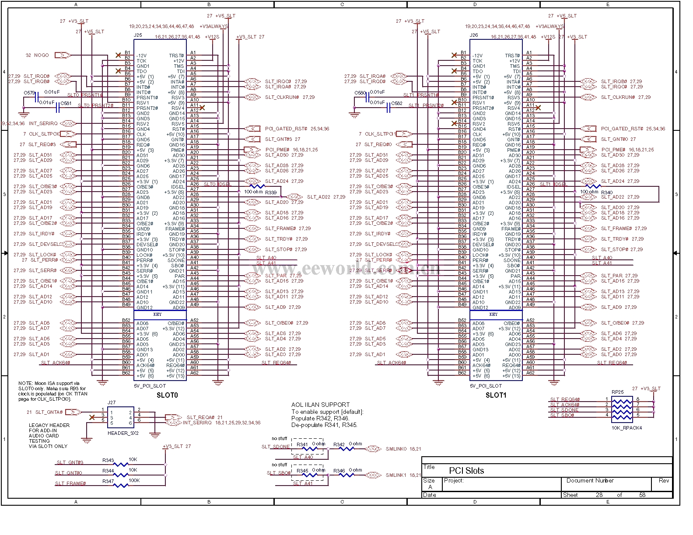Click the KEY marking inside J26
This screenshot has height=535, width=693.
pyautogui.click(x=493, y=314)
